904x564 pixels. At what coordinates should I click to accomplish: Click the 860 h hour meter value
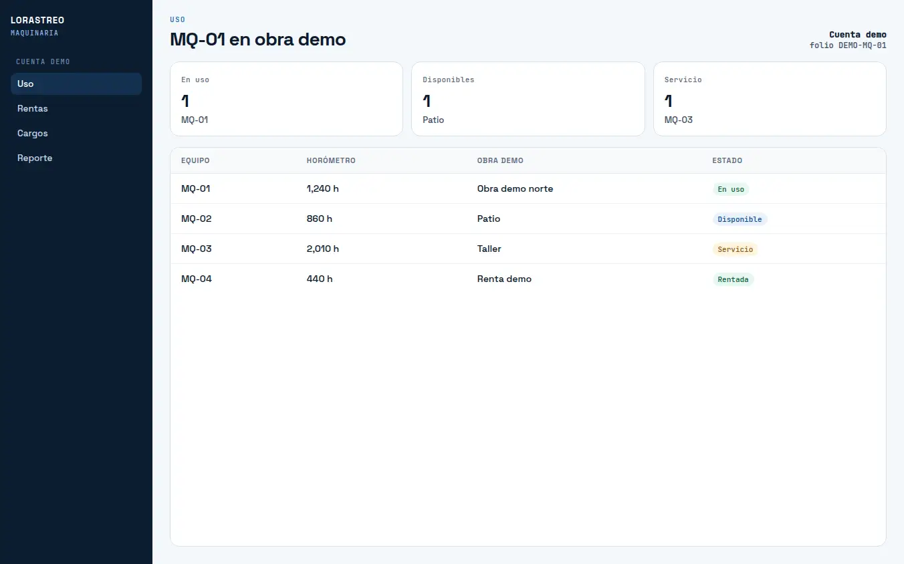pyautogui.click(x=320, y=219)
